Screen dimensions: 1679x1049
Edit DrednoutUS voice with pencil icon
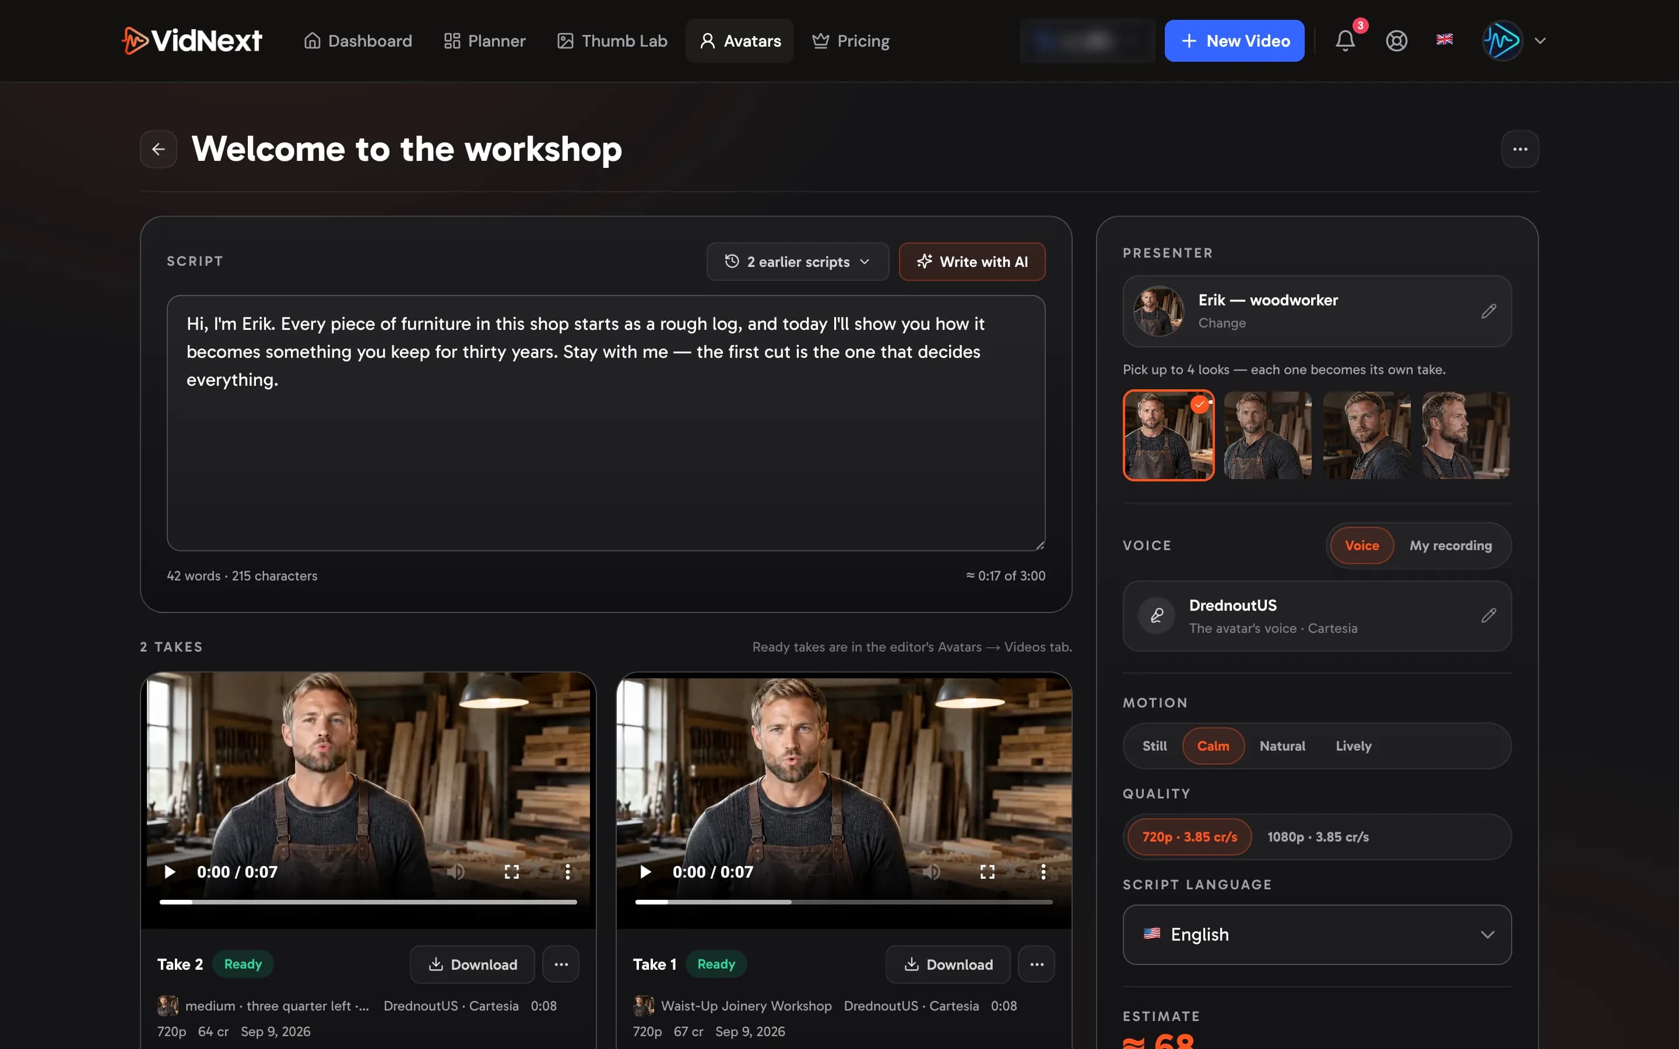(1488, 615)
